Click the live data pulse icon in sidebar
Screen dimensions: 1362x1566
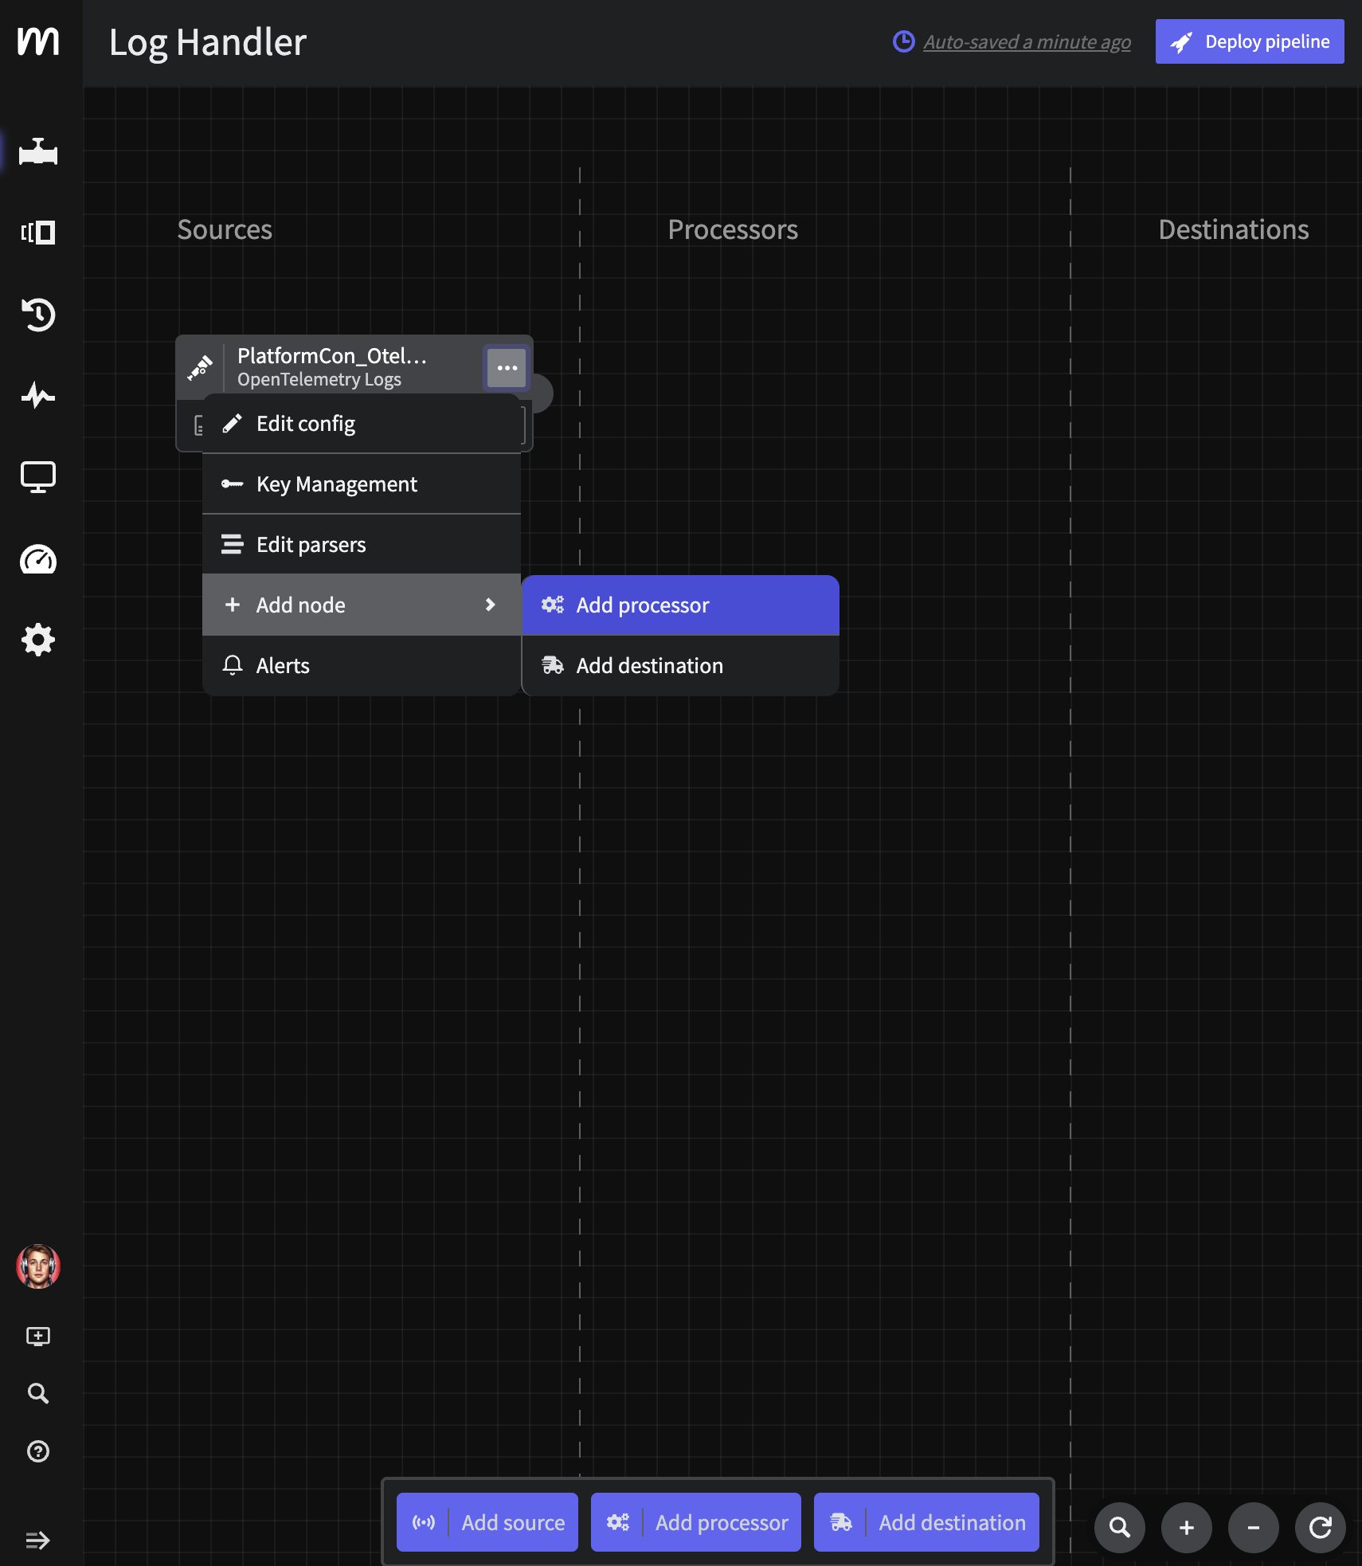tap(38, 396)
